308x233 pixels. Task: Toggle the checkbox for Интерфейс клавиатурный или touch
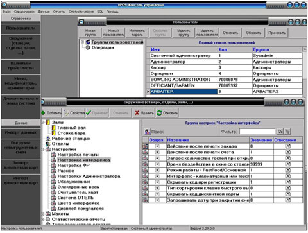(157, 176)
